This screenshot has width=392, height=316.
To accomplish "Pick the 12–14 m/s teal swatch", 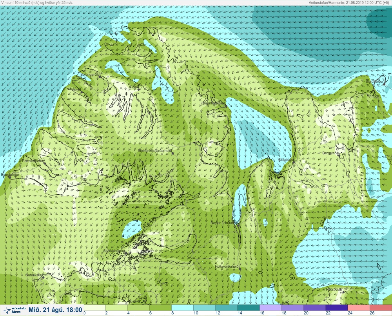I will click(x=227, y=307).
